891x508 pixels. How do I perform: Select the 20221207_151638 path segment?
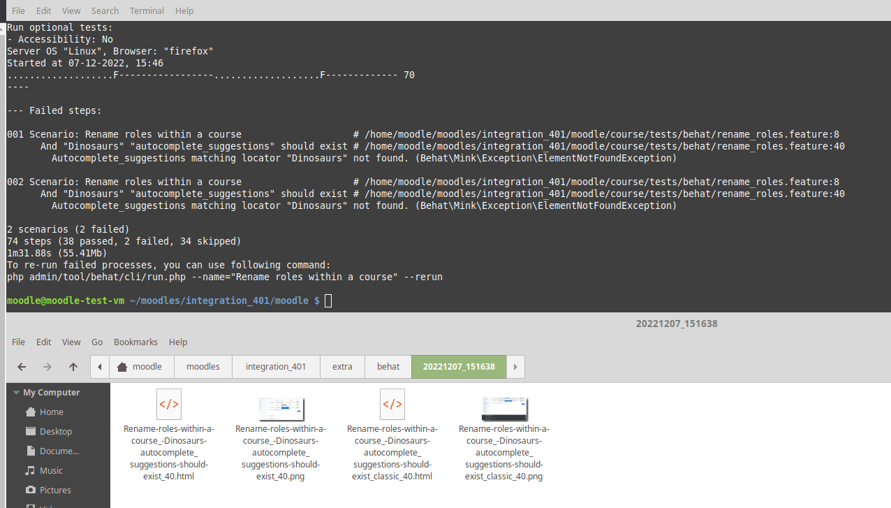(459, 367)
